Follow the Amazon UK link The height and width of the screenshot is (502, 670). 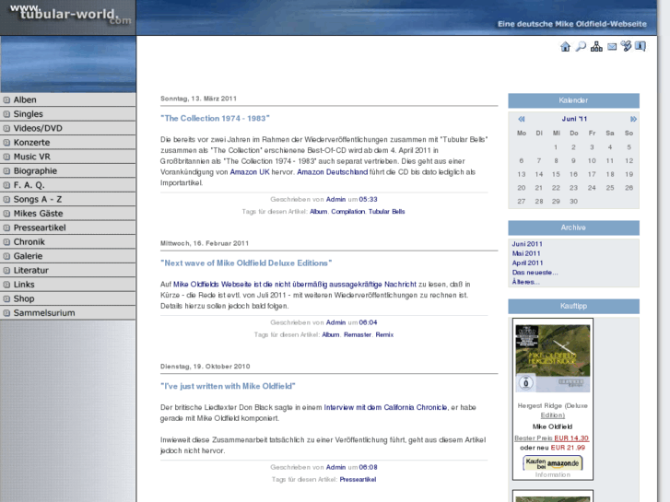point(249,171)
